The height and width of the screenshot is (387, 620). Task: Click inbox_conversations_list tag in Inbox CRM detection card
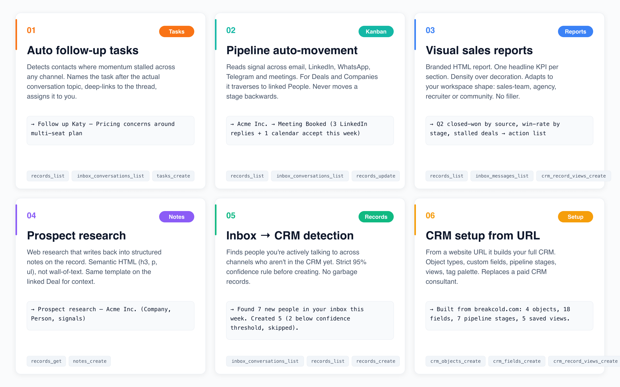[265, 361]
